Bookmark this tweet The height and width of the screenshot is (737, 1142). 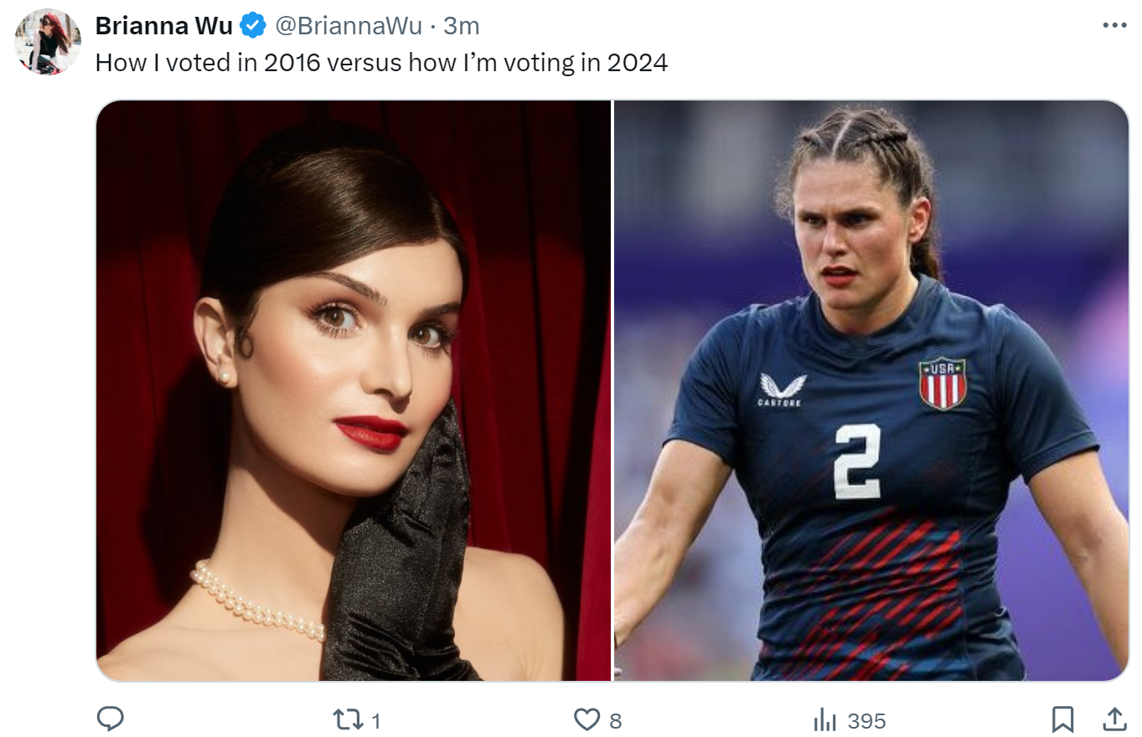click(x=1062, y=719)
